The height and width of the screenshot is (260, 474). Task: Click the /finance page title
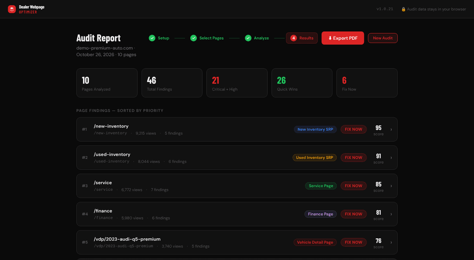tap(103, 211)
